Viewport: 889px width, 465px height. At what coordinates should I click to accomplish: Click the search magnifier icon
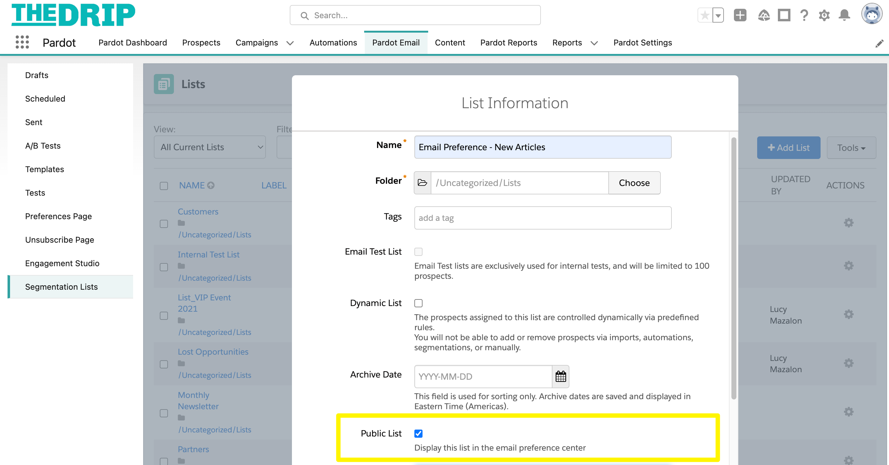click(x=304, y=15)
